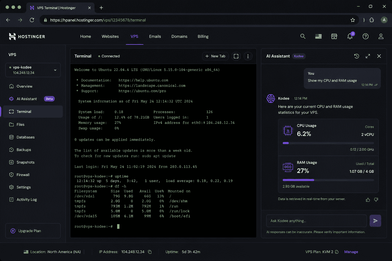Open Settings in sidebar
The height and width of the screenshot is (261, 392).
(33, 187)
